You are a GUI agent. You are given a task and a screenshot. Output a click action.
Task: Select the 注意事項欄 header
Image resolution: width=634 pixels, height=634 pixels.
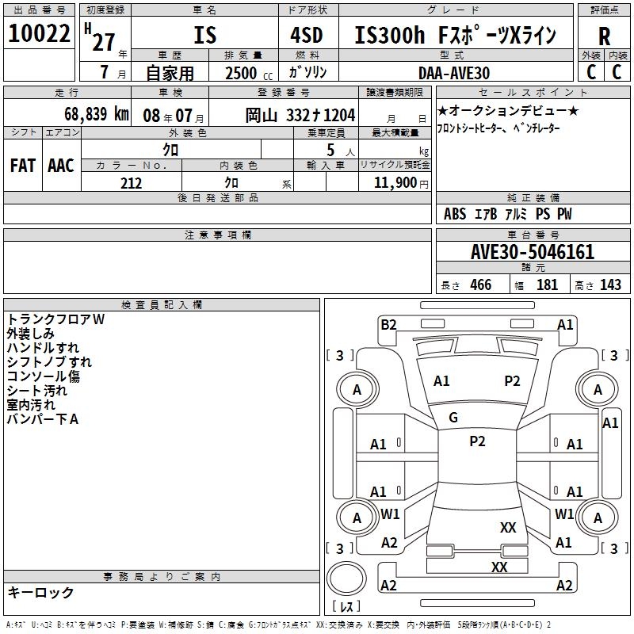(x=217, y=235)
